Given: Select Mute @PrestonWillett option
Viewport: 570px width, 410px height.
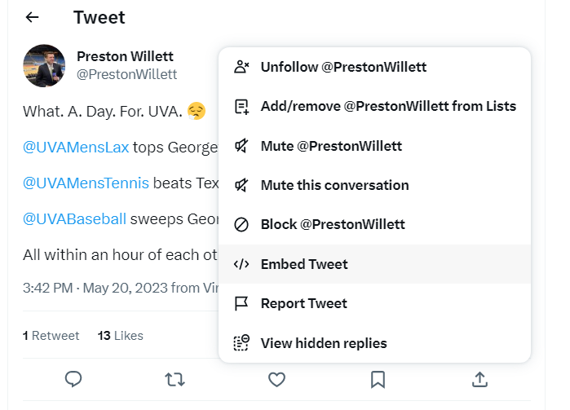Looking at the screenshot, I should tap(331, 146).
